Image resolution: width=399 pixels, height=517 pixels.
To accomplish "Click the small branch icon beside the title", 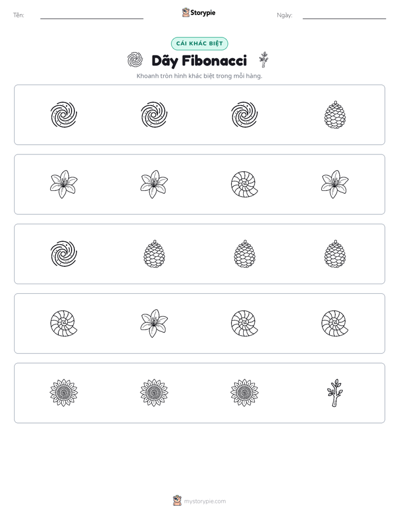I will click(263, 60).
